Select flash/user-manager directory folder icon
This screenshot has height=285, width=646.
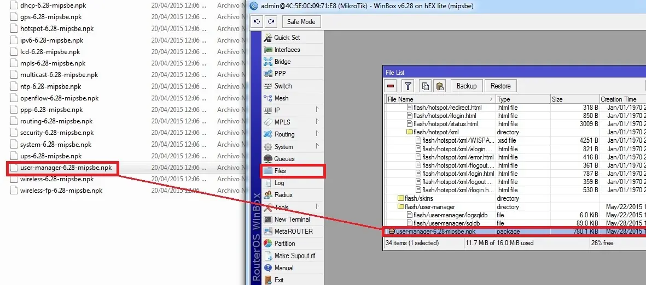click(x=400, y=206)
